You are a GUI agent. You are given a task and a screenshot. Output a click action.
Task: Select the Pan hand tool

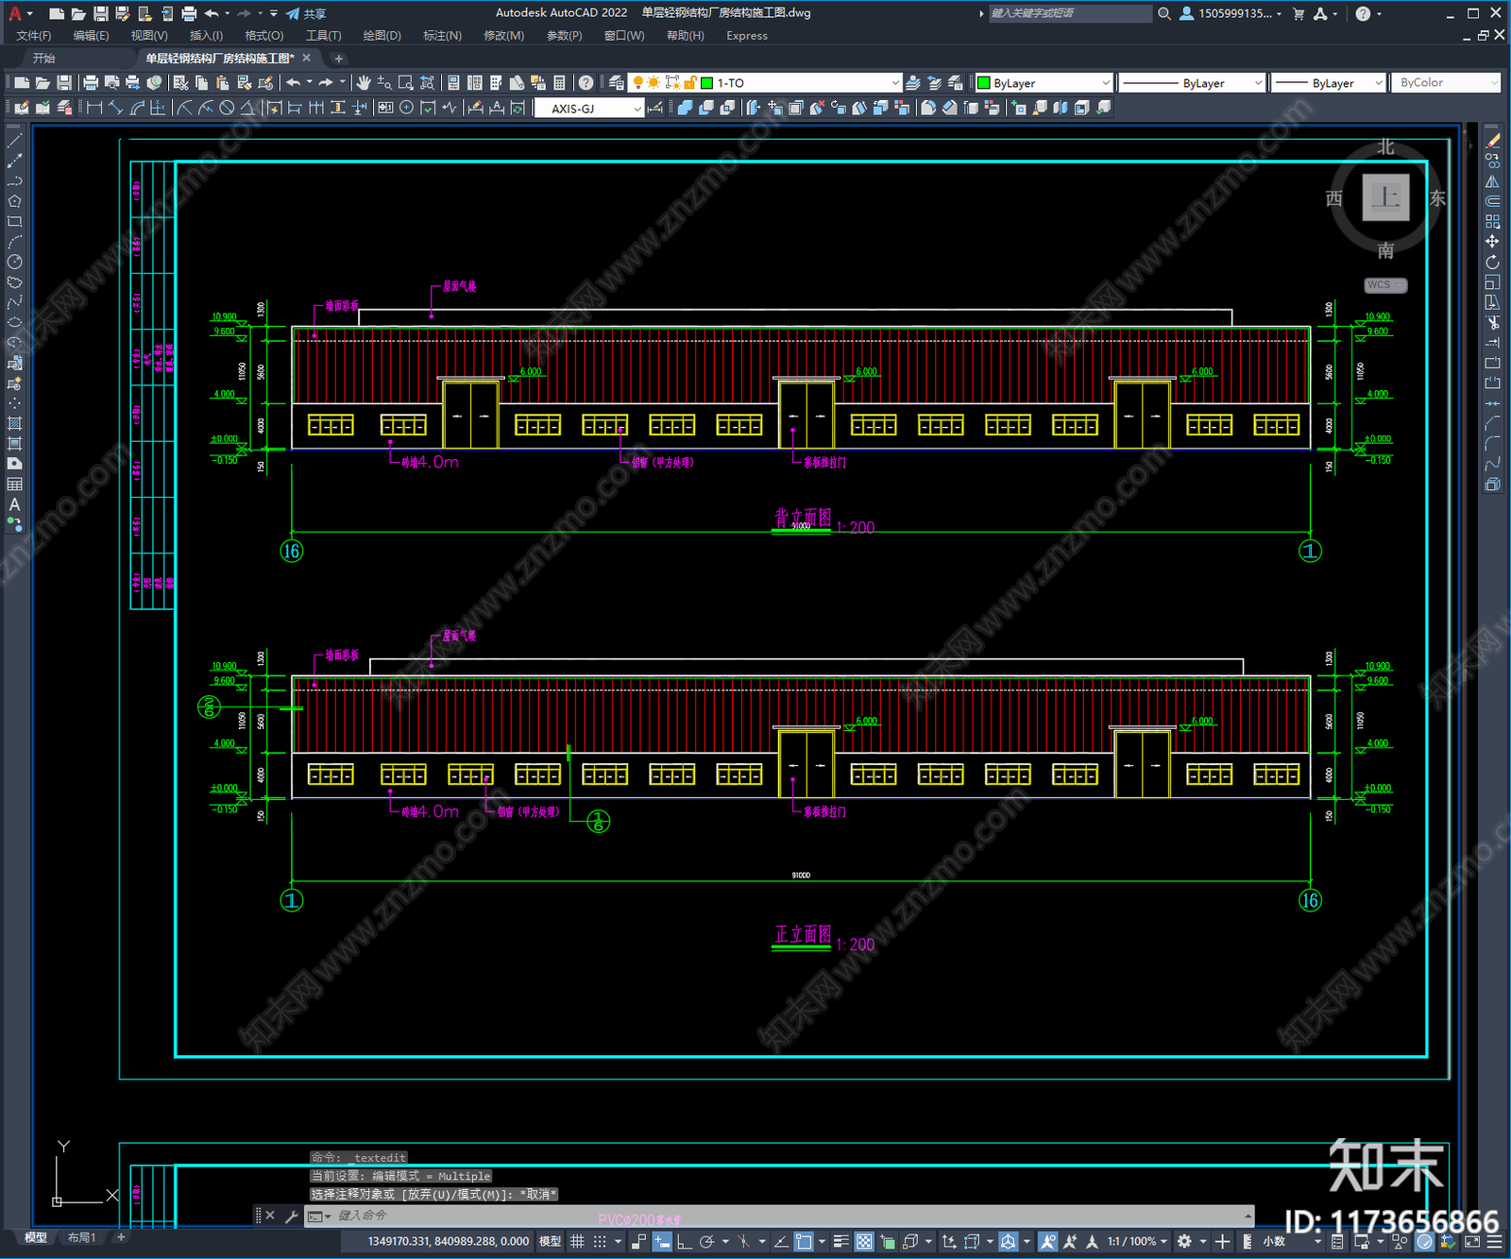(364, 83)
